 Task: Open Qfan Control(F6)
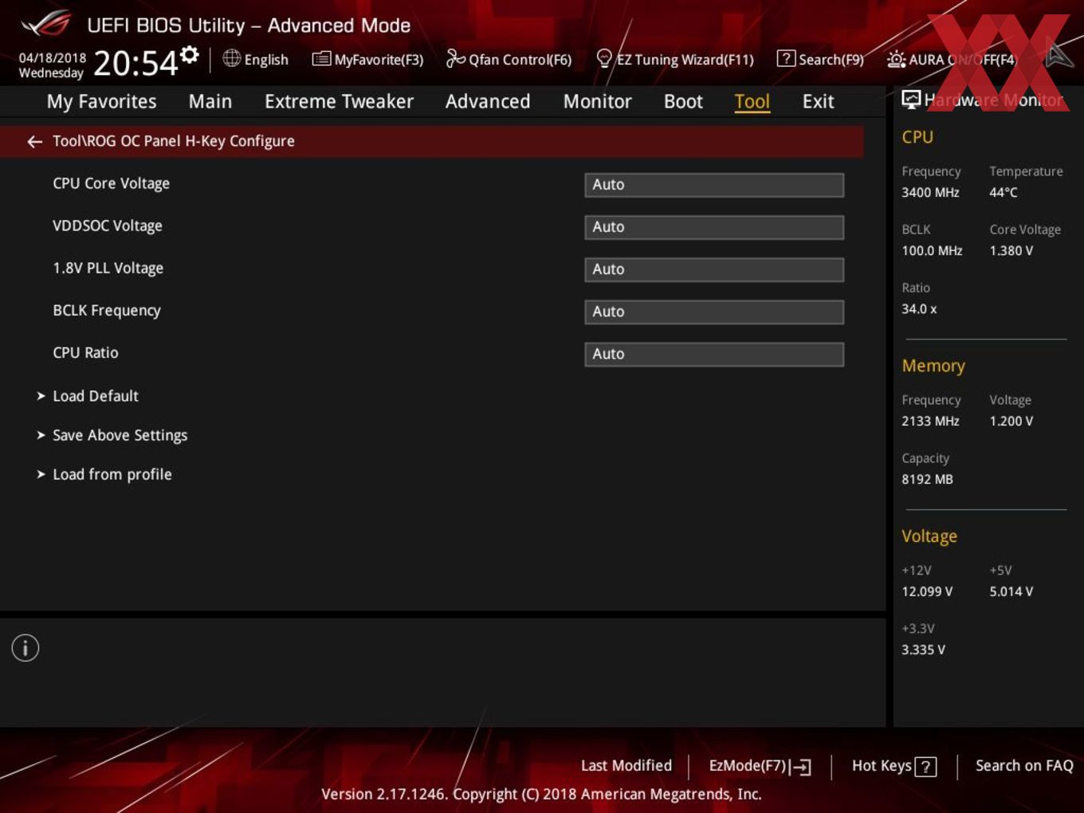(509, 59)
